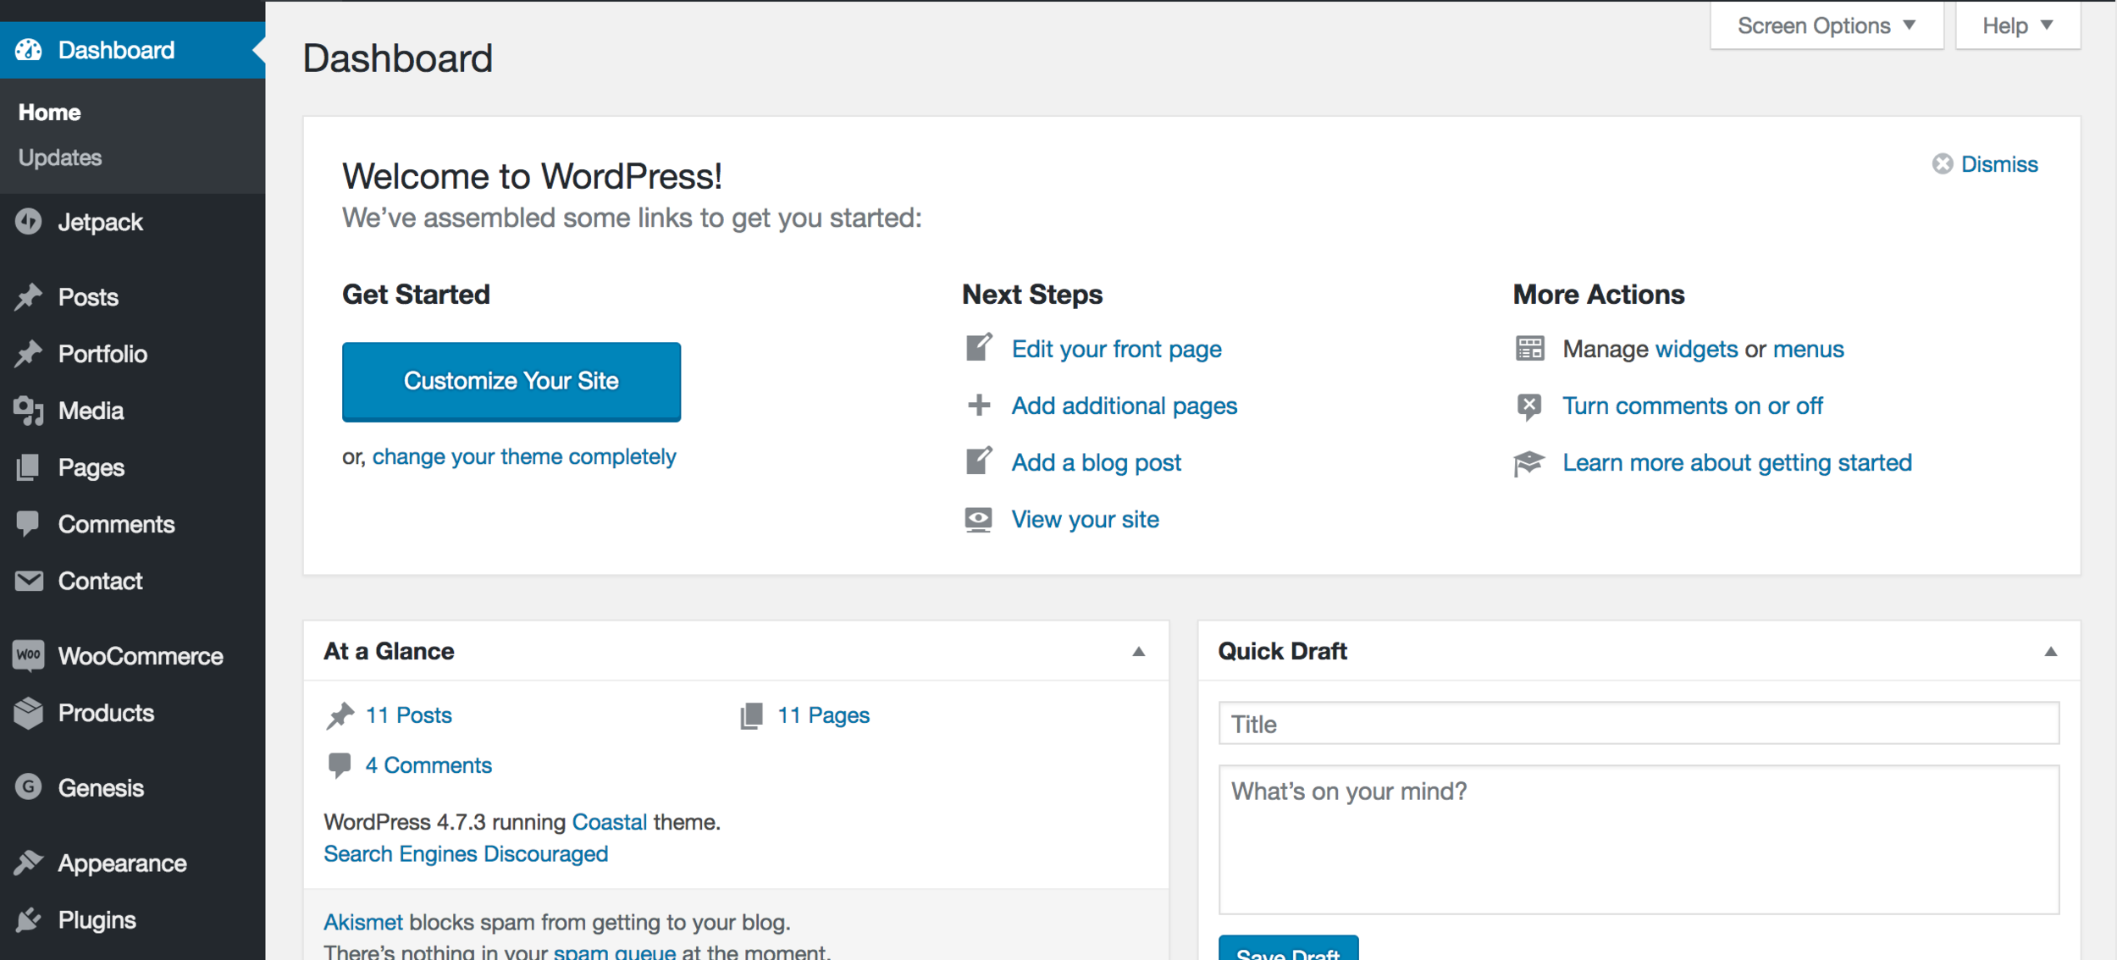
Task: Click the Customize Your Site button
Action: click(x=511, y=381)
